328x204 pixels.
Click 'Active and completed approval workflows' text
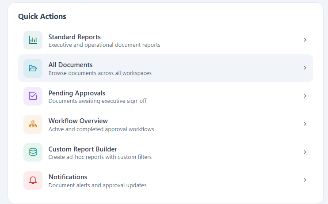(101, 129)
